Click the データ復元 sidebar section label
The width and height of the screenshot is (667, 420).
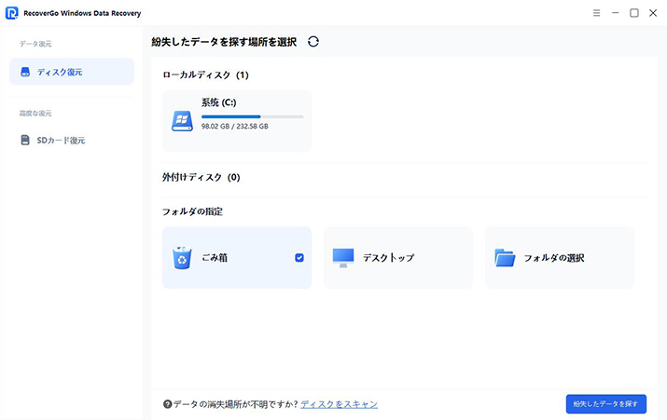[x=35, y=44]
